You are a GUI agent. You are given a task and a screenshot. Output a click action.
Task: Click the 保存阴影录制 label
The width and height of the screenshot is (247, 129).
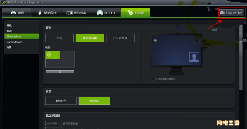click(x=70, y=124)
